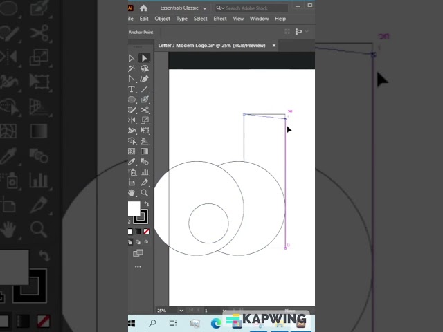
Task: Select the Scissors tool
Action: pyautogui.click(x=145, y=110)
